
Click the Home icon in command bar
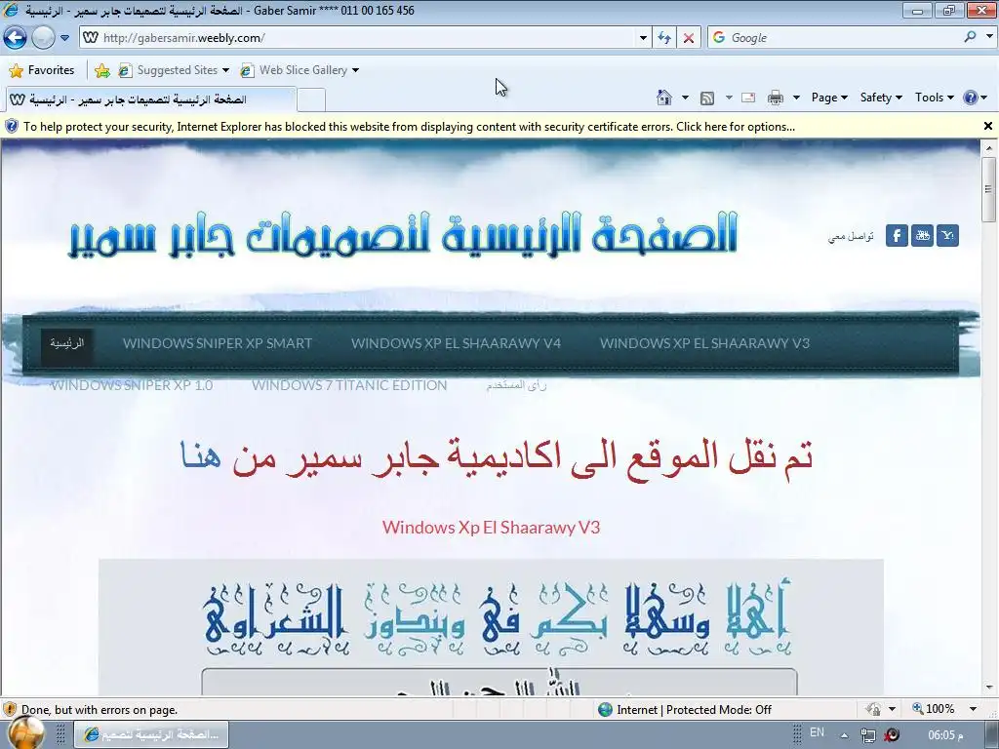[663, 98]
